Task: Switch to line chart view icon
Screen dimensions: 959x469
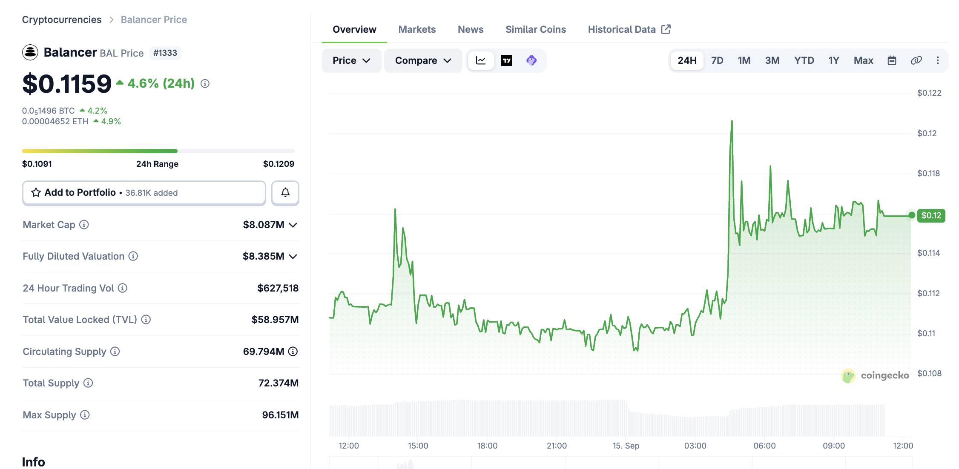Action: click(x=481, y=60)
